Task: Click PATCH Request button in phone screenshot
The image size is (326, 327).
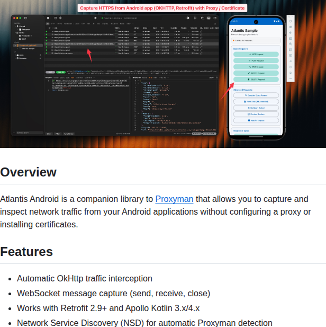Action: click(256, 73)
